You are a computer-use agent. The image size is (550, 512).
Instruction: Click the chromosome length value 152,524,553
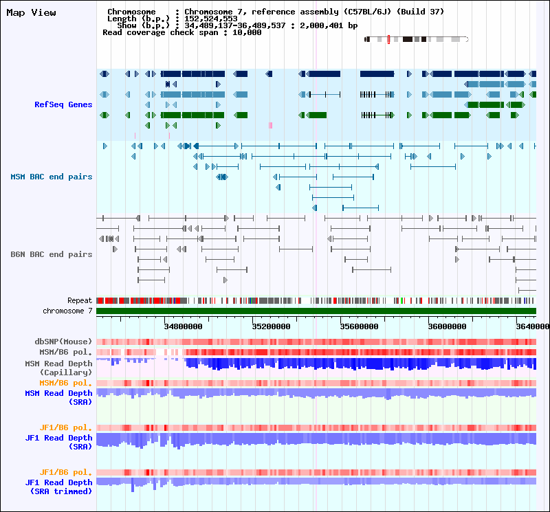point(211,19)
